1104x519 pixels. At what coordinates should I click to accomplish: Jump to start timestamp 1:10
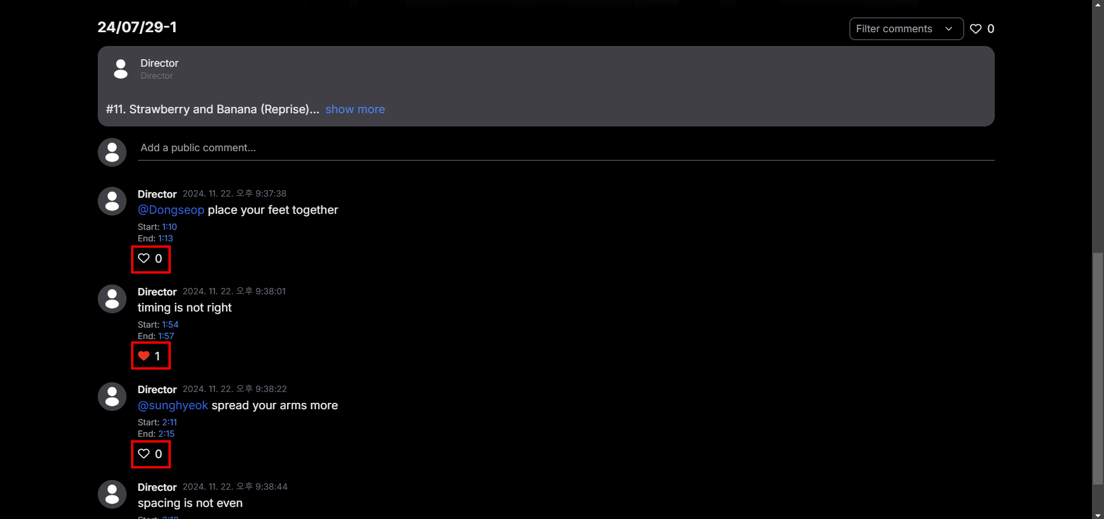tap(169, 227)
